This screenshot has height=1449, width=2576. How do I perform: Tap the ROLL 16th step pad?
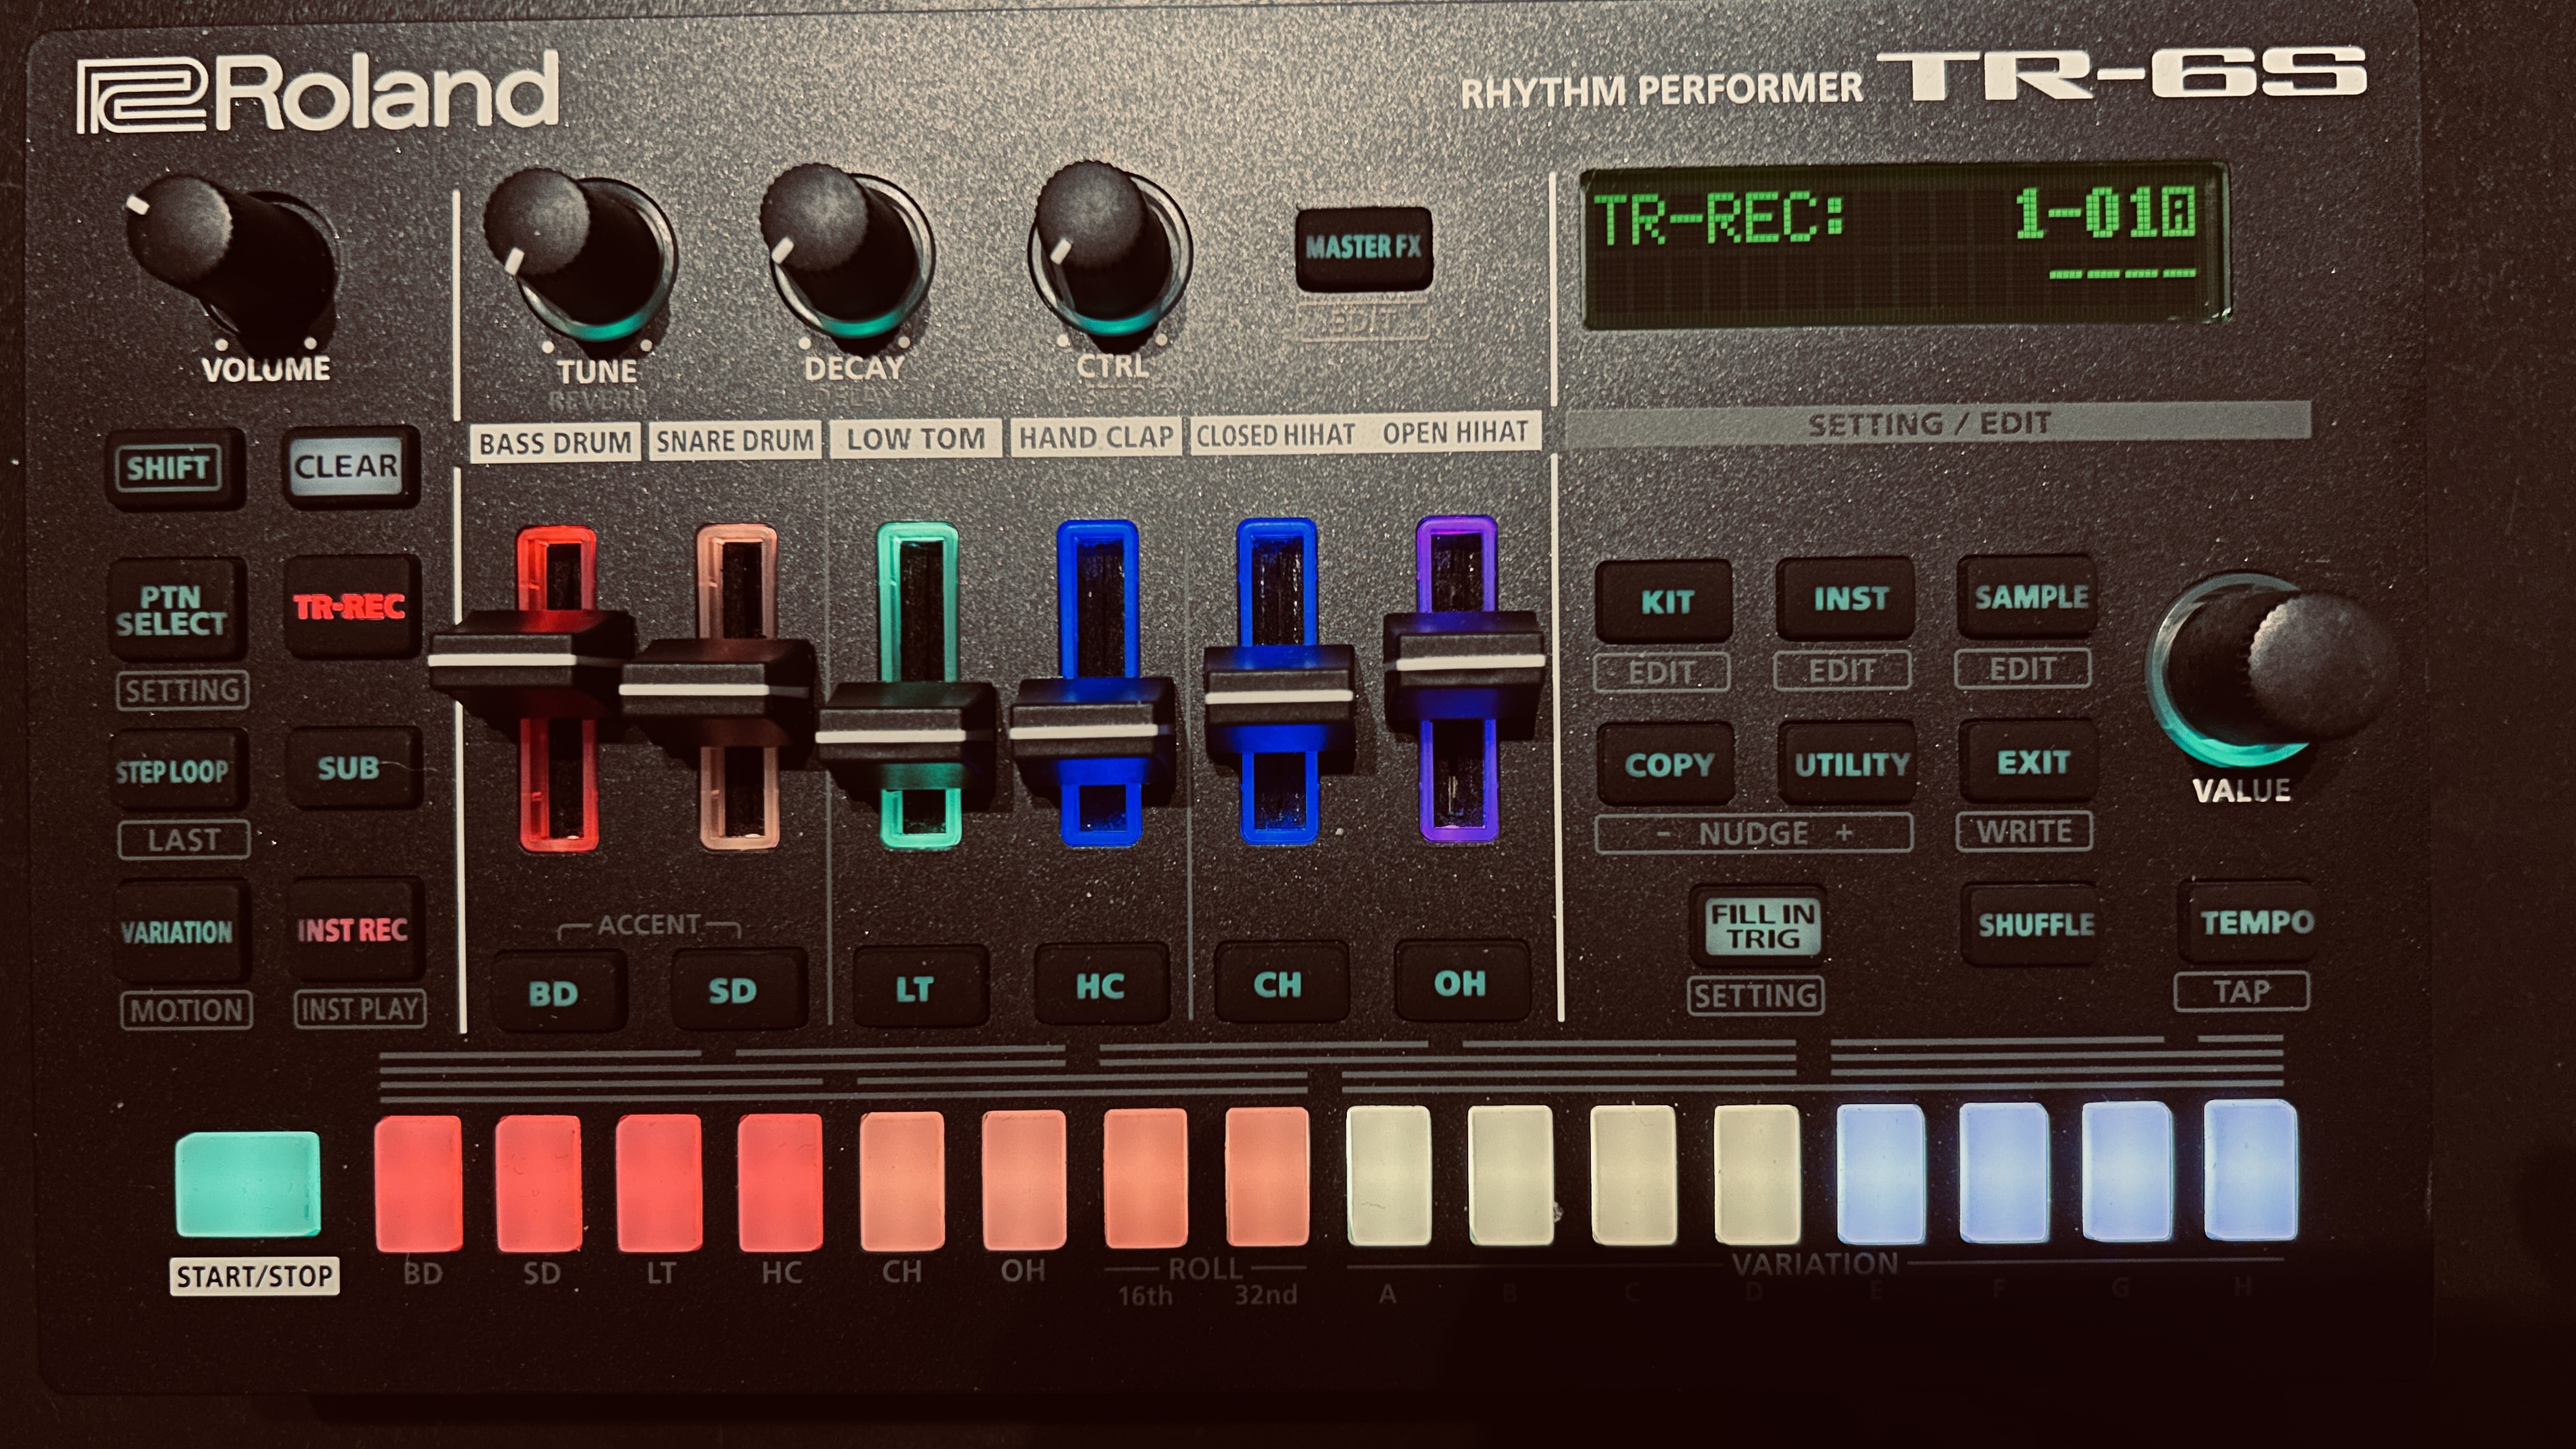[x=1146, y=1178]
